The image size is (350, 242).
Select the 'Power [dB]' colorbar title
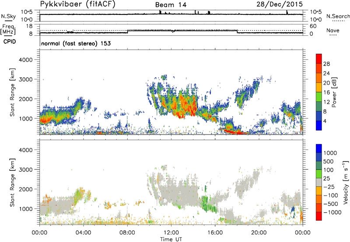(x=334, y=92)
